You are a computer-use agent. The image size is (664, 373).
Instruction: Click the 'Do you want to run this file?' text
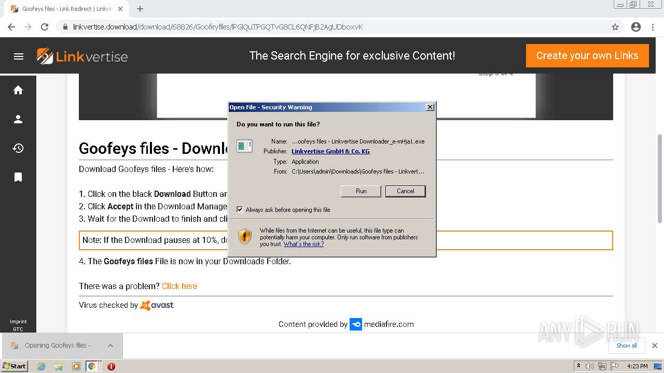[x=278, y=124]
